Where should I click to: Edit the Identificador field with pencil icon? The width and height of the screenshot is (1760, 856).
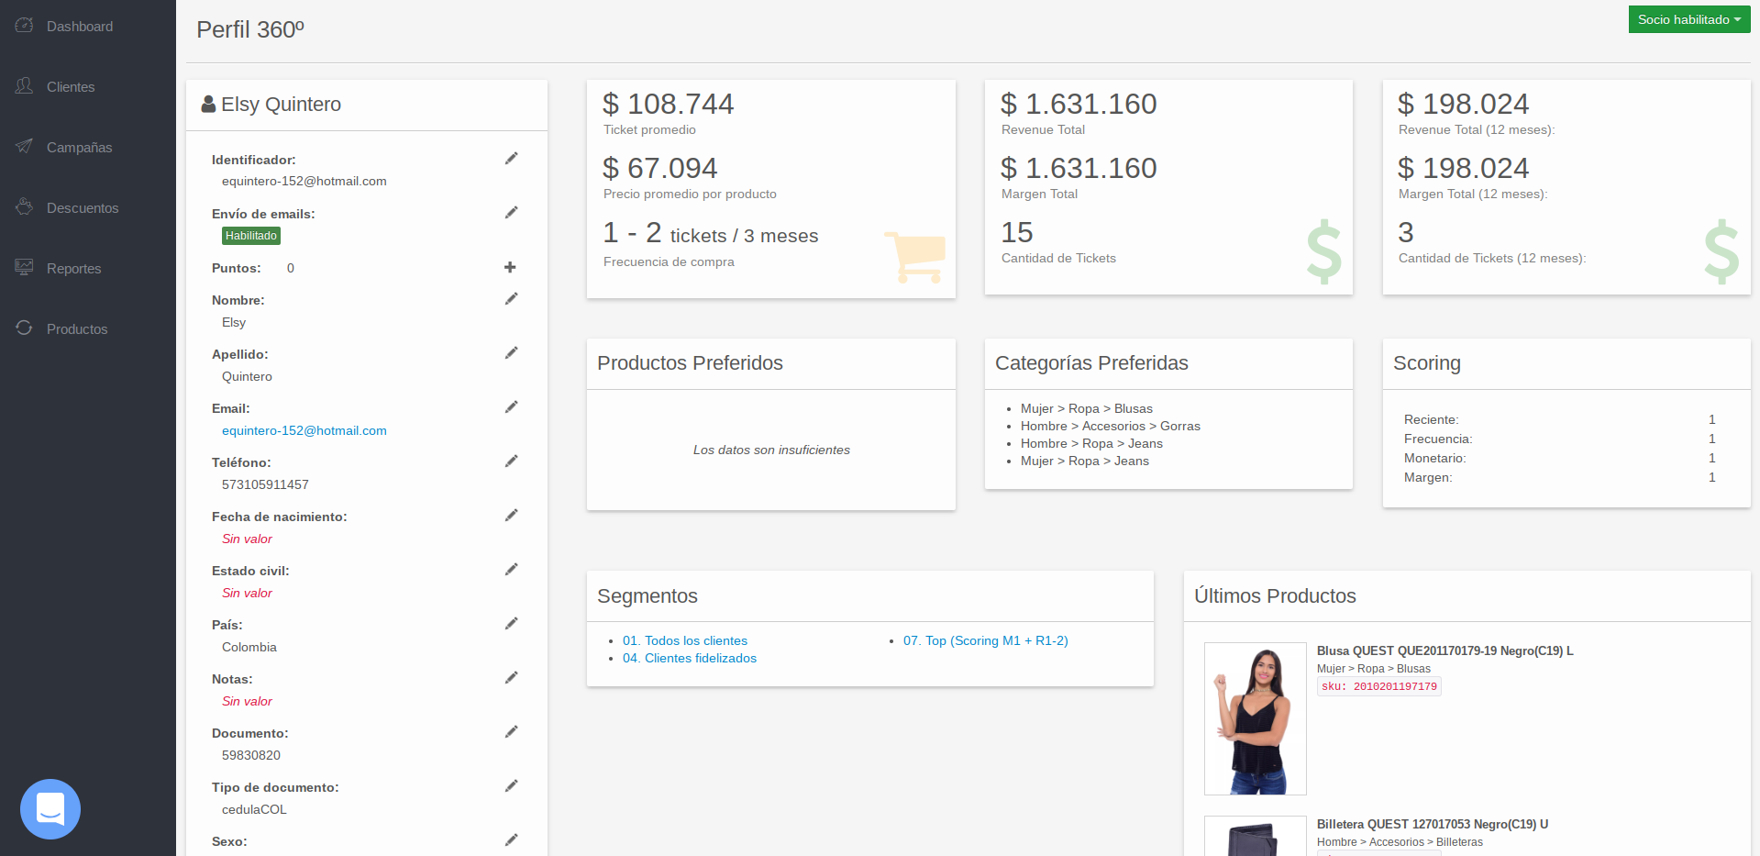(x=512, y=159)
